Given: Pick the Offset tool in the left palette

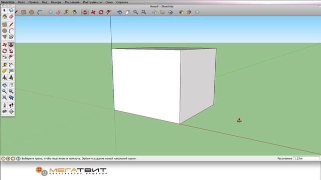Looking at the screenshot, I should (11, 57).
